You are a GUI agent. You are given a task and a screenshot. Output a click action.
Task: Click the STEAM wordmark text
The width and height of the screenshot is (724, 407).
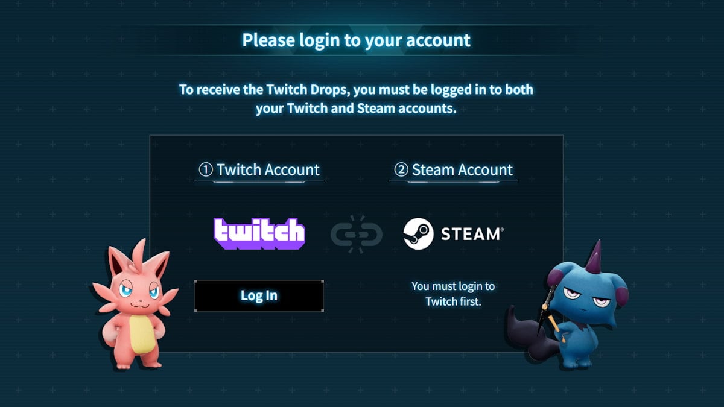[x=472, y=234]
